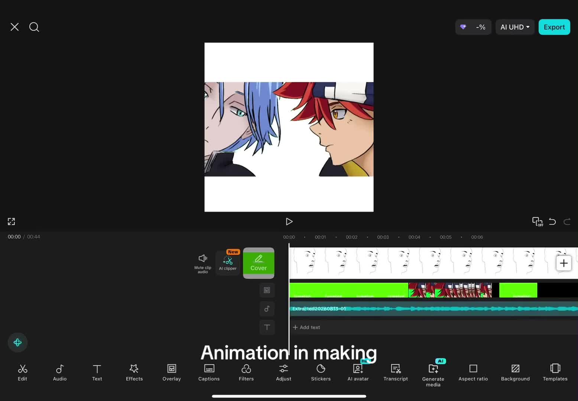
Task: Select the overlay track icon
Action: 267,290
